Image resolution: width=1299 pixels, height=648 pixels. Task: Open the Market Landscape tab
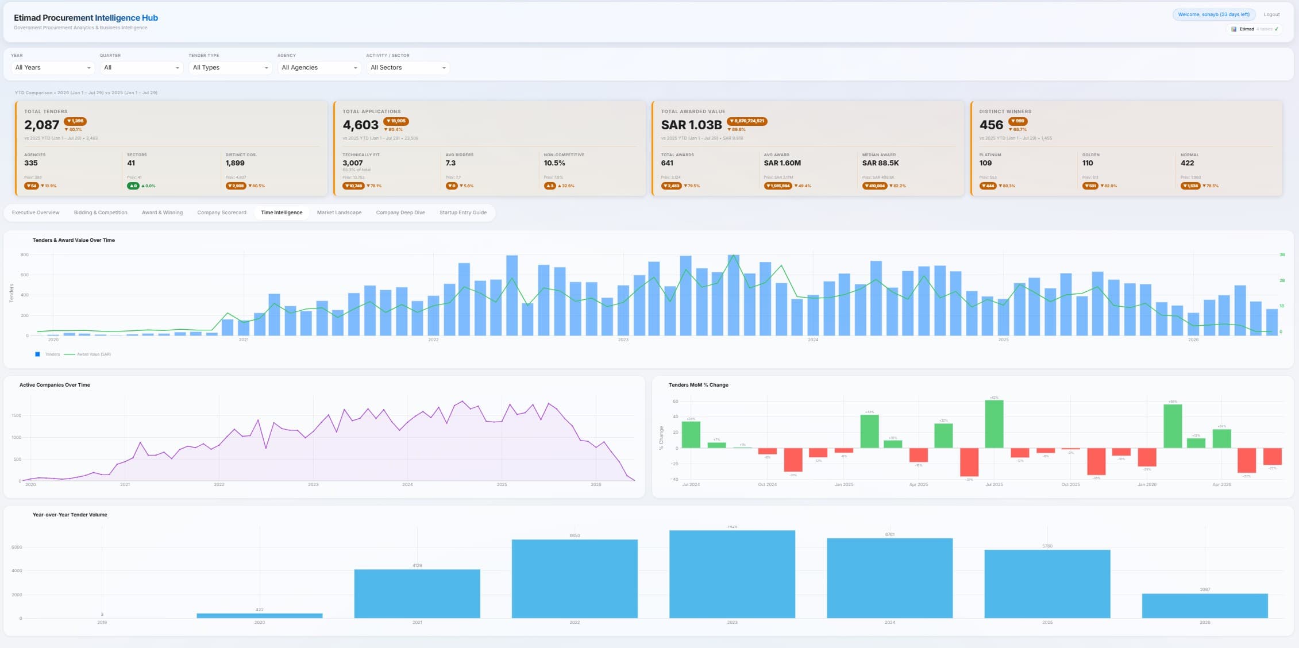pos(339,213)
